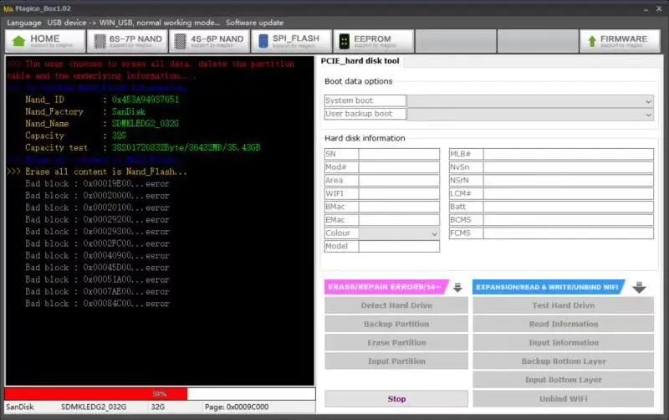Screen dimensions: 669x420
Task: Click the blue chip icon beside SPI_FLASH
Action: coord(263,41)
